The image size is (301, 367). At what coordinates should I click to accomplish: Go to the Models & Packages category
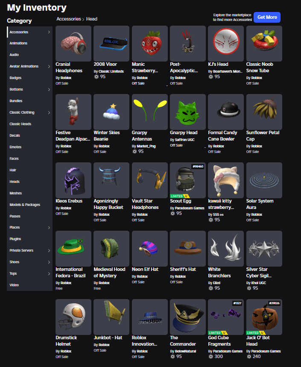tap(25, 205)
